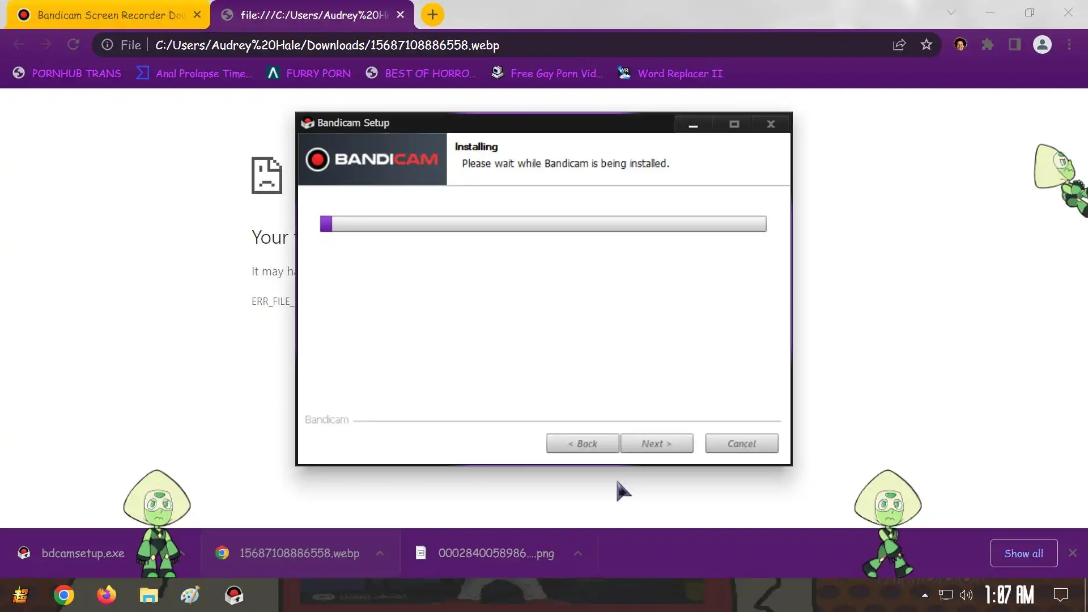Click Cancel in Bandicam Setup
This screenshot has width=1088, height=612.
point(741,444)
